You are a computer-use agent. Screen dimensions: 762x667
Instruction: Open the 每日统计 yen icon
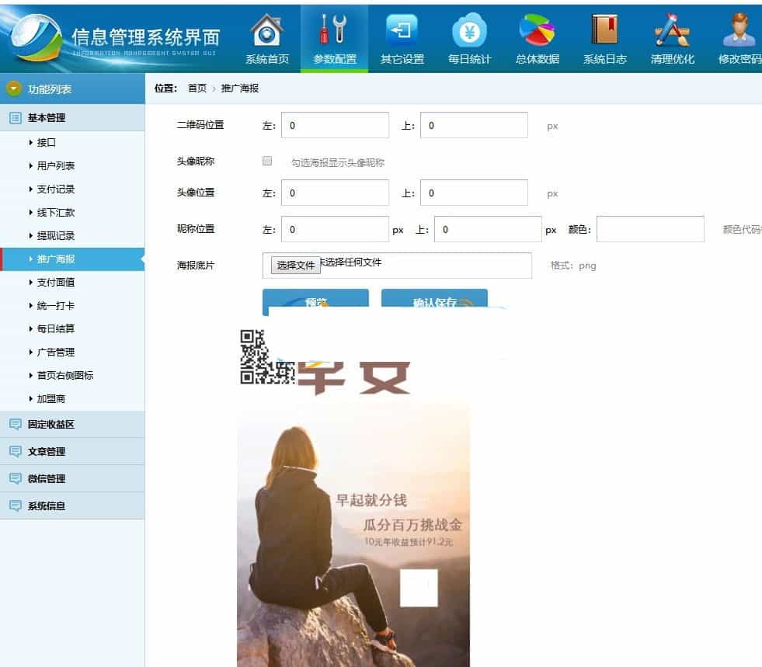pyautogui.click(x=469, y=30)
